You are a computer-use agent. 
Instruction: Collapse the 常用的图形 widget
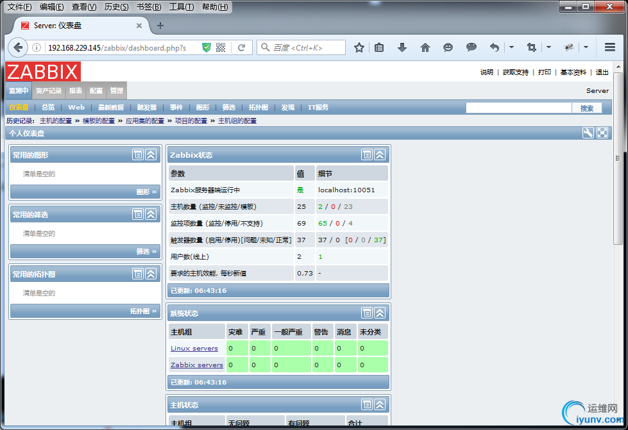[x=151, y=155]
